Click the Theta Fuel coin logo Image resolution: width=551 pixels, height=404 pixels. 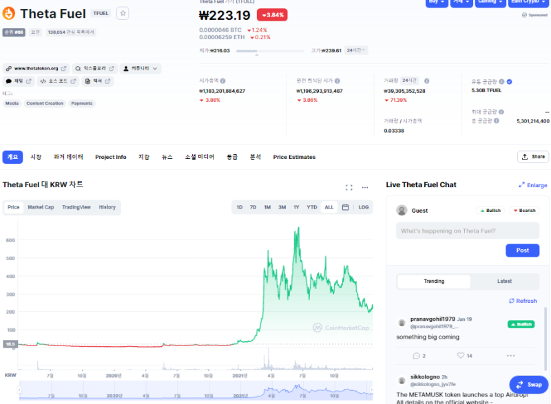(x=9, y=13)
